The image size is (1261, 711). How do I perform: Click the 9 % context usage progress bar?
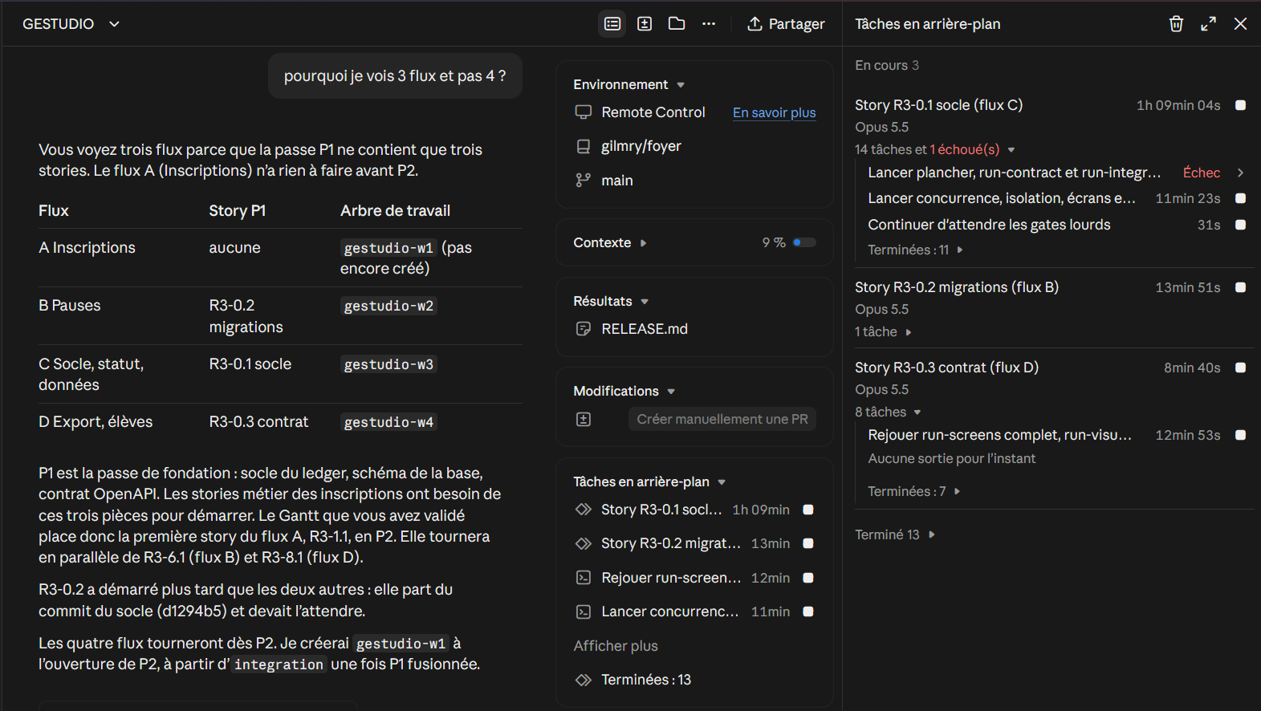(804, 242)
